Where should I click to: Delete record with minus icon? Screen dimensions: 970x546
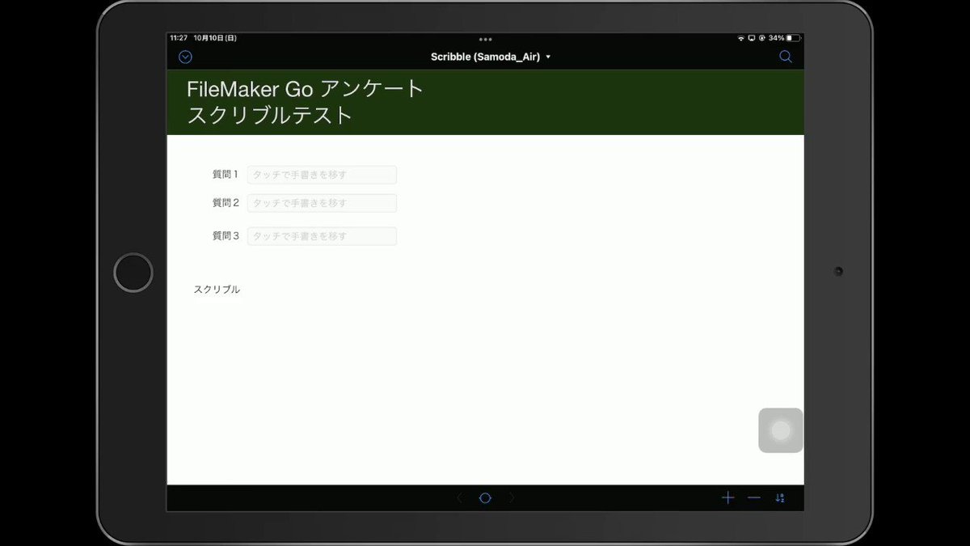[754, 498]
